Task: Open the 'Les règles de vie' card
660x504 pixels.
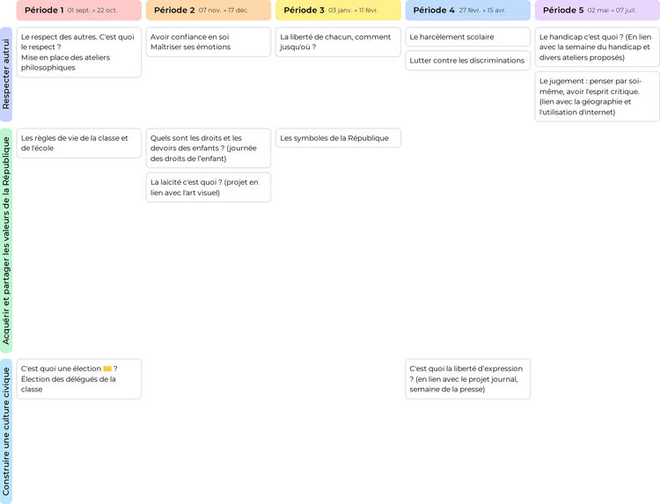Action: pyautogui.click(x=78, y=143)
